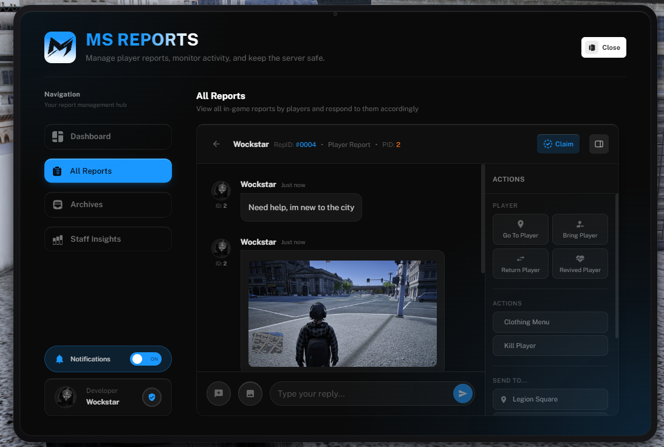
Task: Select All Reports in the navigation
Action: [x=108, y=171]
